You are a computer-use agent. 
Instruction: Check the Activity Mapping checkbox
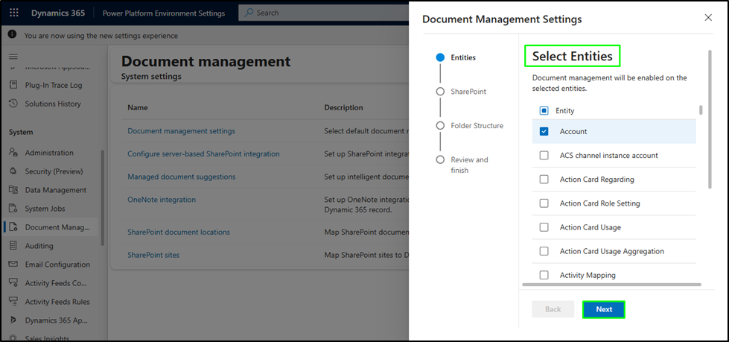pos(544,275)
